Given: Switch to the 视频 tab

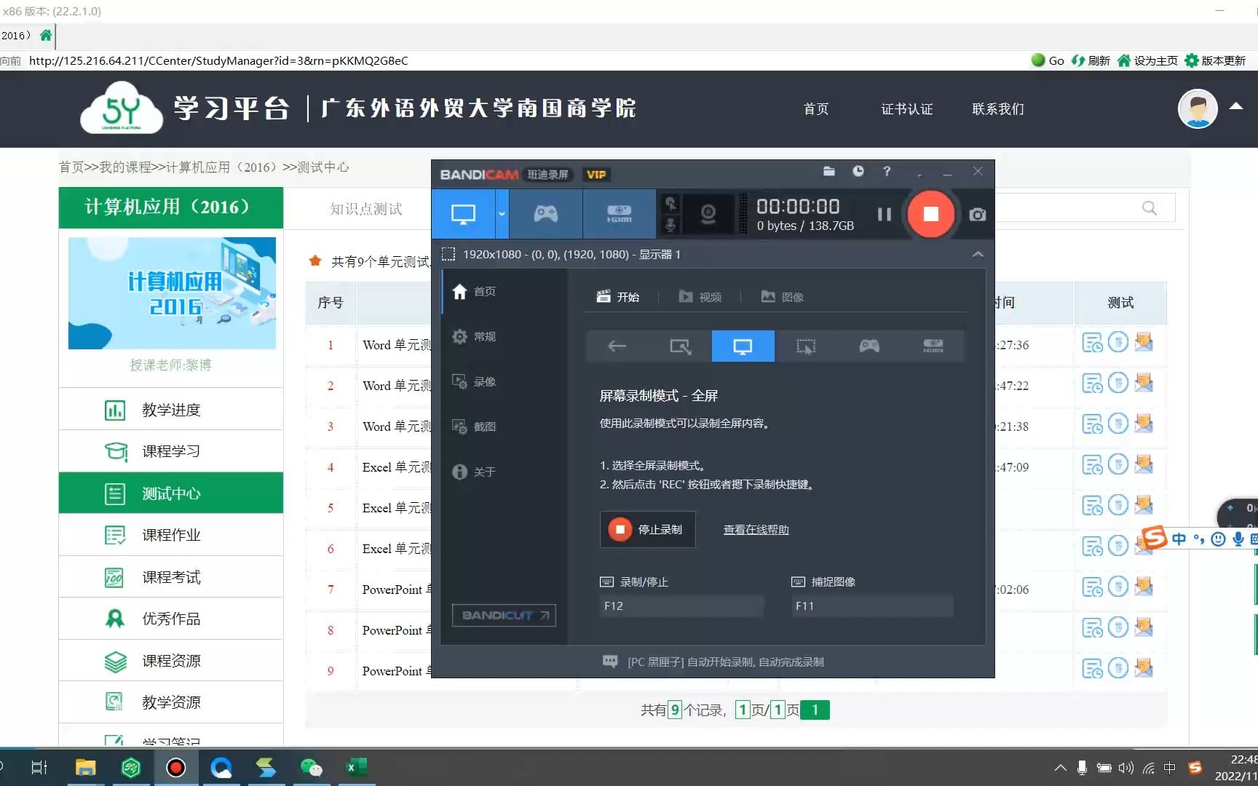Looking at the screenshot, I should tap(700, 297).
